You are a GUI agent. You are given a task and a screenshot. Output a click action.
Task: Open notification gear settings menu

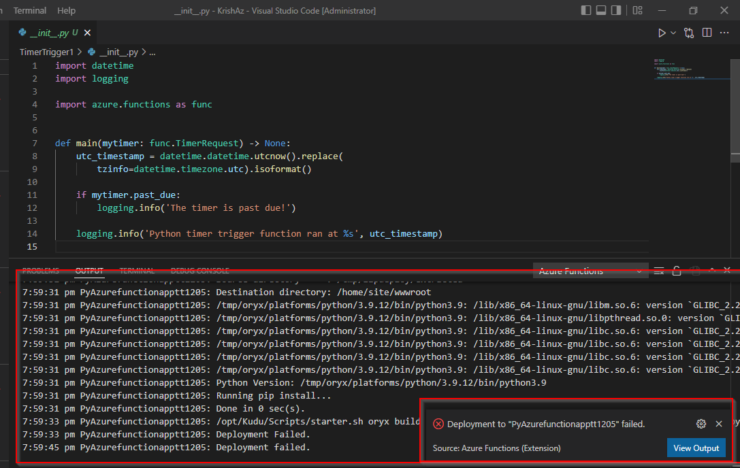point(701,424)
